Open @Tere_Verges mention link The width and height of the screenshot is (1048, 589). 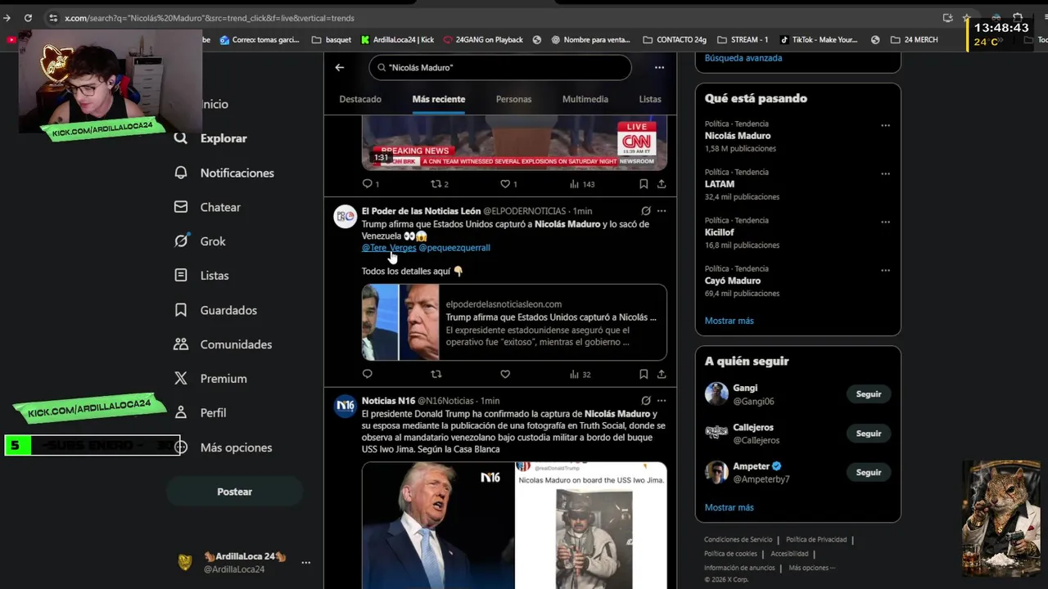pyautogui.click(x=389, y=248)
